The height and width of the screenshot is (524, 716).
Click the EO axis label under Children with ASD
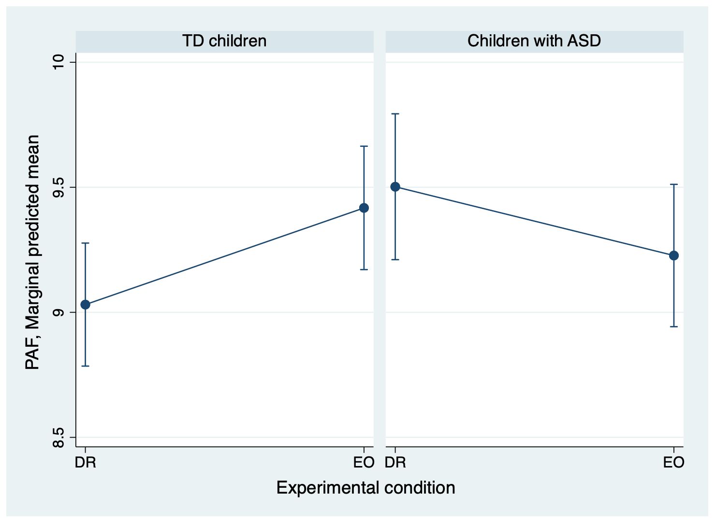click(x=674, y=463)
